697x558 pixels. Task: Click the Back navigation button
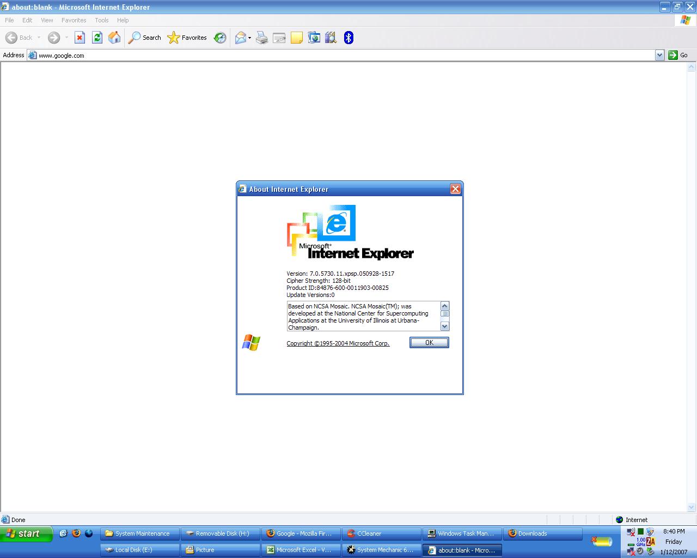(19, 38)
